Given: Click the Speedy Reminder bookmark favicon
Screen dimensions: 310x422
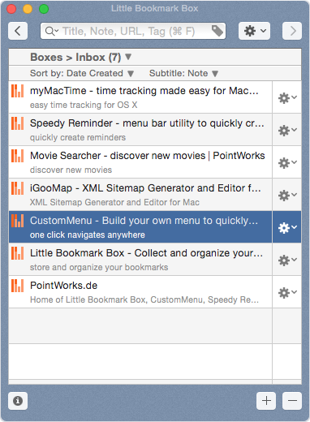Looking at the screenshot, I should (18, 123).
